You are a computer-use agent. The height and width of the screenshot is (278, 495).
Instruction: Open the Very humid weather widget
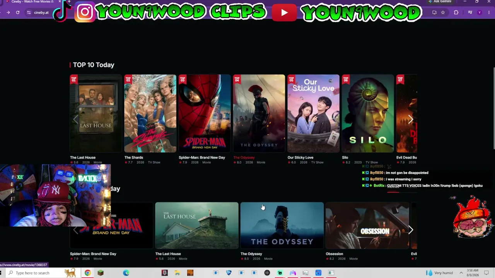point(439,273)
